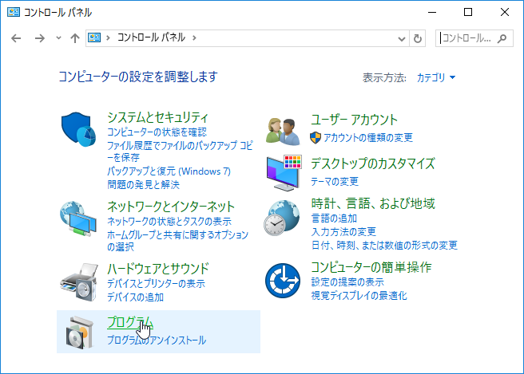Maximize the Control Panel window
524x374 pixels.
[468, 12]
